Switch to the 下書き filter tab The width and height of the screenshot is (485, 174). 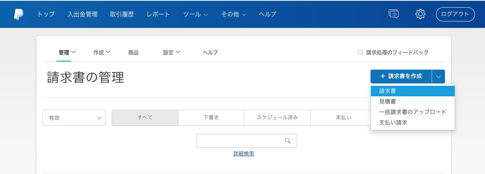click(211, 118)
